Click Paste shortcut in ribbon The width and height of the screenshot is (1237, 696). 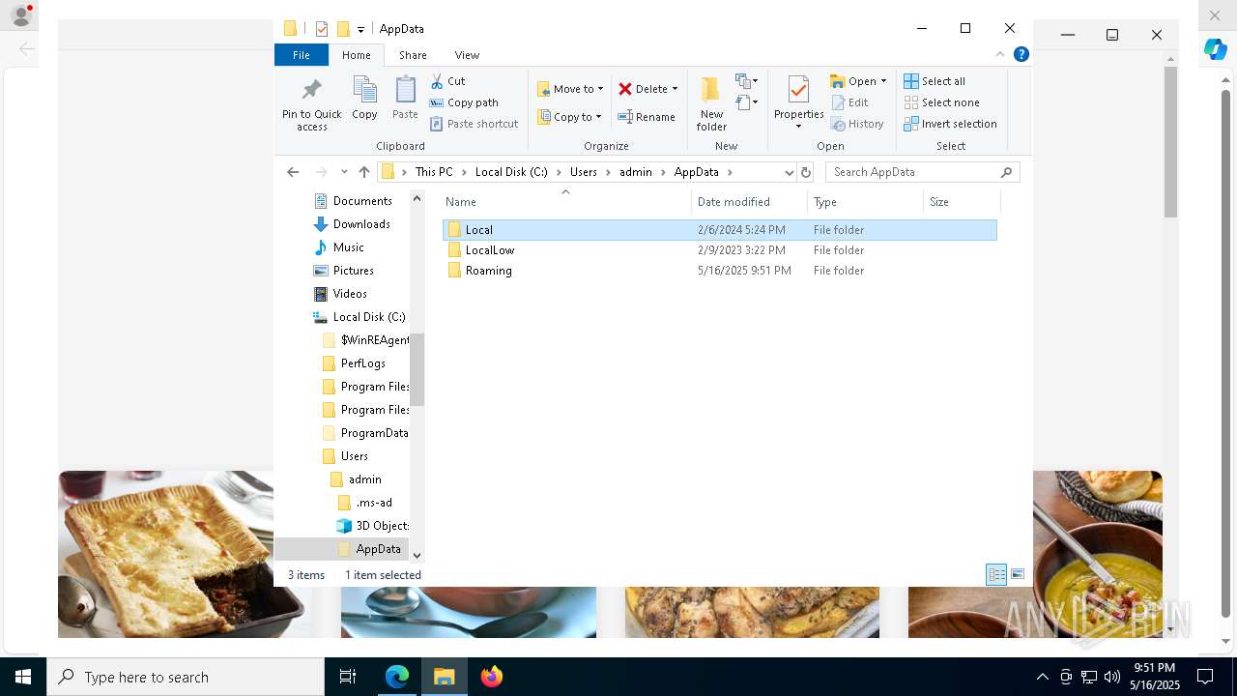(474, 124)
